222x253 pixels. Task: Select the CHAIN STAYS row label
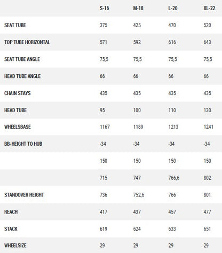pos(18,93)
